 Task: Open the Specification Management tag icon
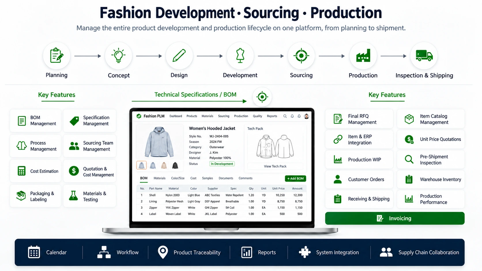tap(74, 121)
